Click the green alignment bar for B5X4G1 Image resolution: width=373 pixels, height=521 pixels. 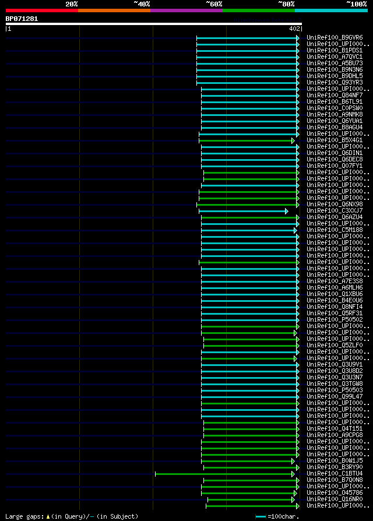pos(245,141)
